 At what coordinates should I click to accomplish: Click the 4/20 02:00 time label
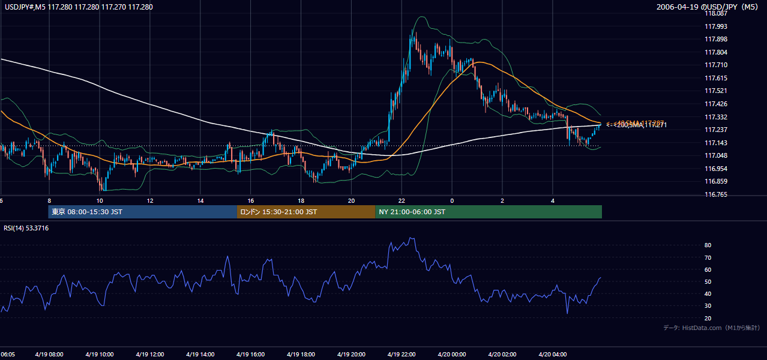pos(502,354)
